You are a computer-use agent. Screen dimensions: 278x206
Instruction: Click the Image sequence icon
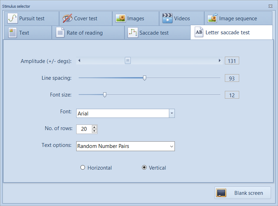[213, 19]
